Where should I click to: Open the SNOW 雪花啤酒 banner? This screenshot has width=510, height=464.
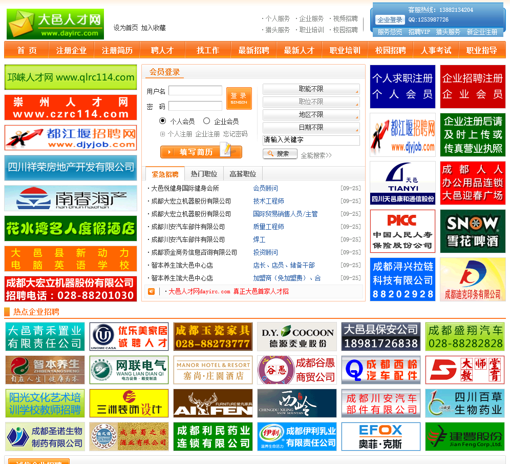point(473,231)
